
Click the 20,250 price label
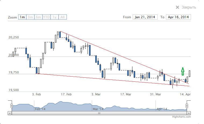(14, 37)
